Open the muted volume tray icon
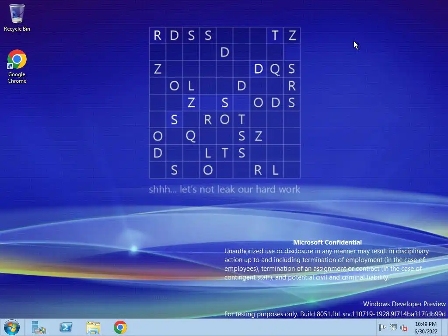 [x=404, y=328]
